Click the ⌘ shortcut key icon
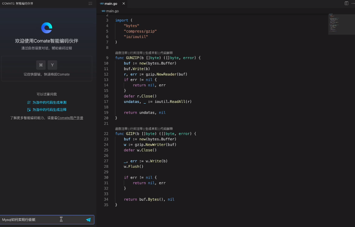Screen dimensions: 355x227 point(41,65)
